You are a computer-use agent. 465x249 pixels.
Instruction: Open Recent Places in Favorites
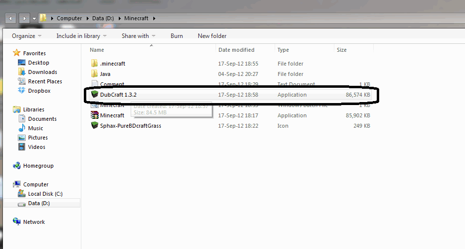coord(45,81)
